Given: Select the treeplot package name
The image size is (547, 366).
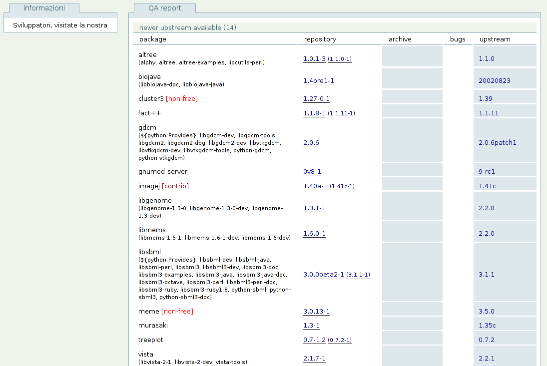Looking at the screenshot, I should pyautogui.click(x=150, y=340).
